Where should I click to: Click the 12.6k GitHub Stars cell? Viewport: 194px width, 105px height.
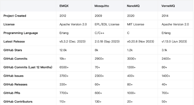(63, 50)
